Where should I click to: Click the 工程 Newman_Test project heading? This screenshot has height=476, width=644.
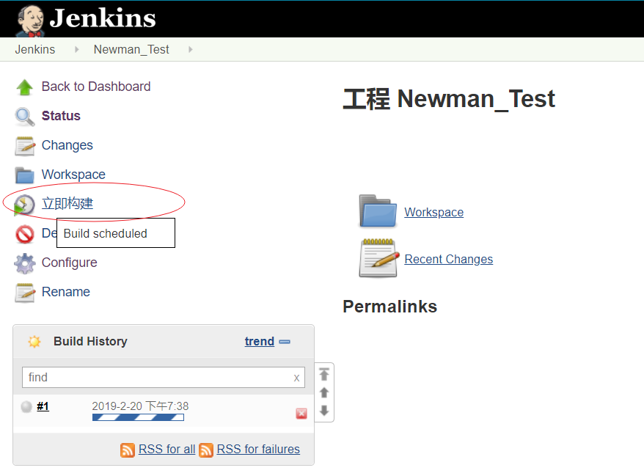tap(449, 99)
